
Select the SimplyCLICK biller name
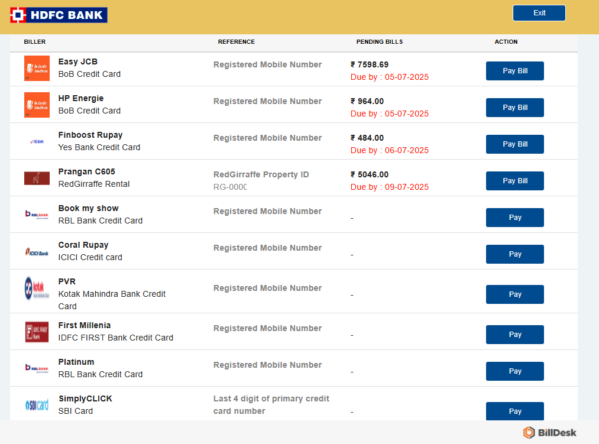85,398
